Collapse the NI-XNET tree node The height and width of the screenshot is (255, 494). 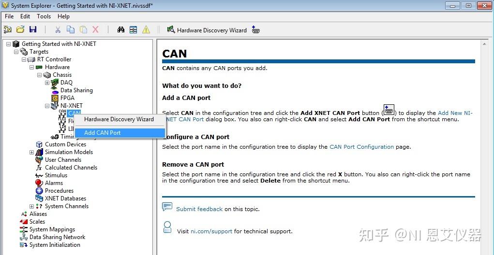coord(47,106)
